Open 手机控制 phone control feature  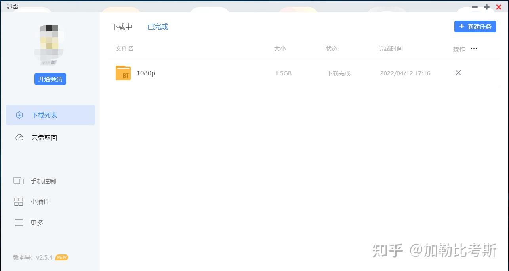(x=43, y=181)
